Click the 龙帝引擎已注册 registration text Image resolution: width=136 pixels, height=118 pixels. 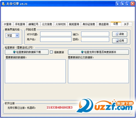tap(16, 108)
